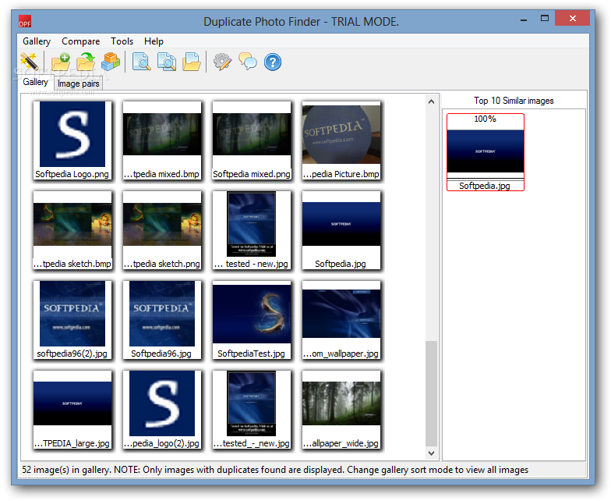
Task: Switch to the Image pairs tab
Action: (78, 83)
